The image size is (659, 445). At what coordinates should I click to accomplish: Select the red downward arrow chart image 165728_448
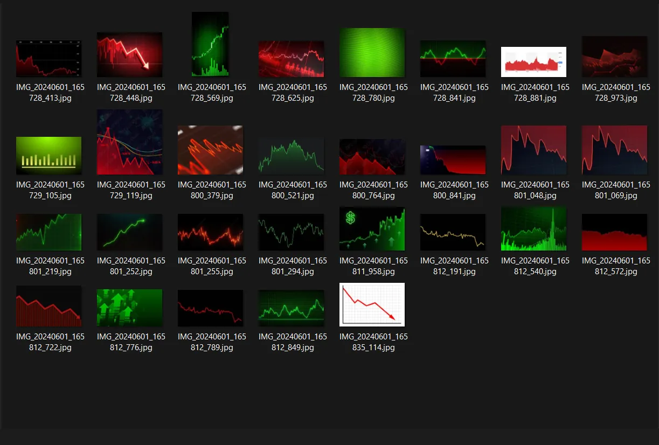coord(129,54)
